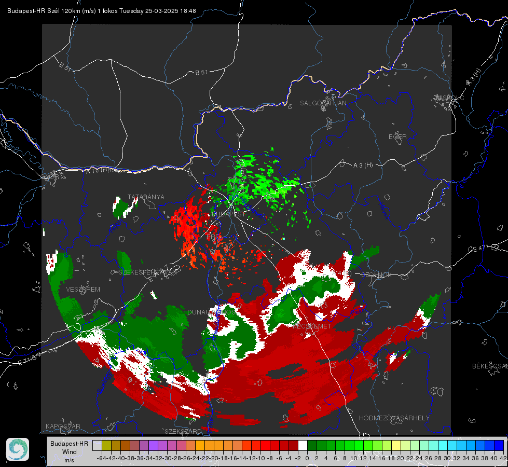Click the TATABÁNYA city label
The image size is (508, 467).
click(146, 197)
